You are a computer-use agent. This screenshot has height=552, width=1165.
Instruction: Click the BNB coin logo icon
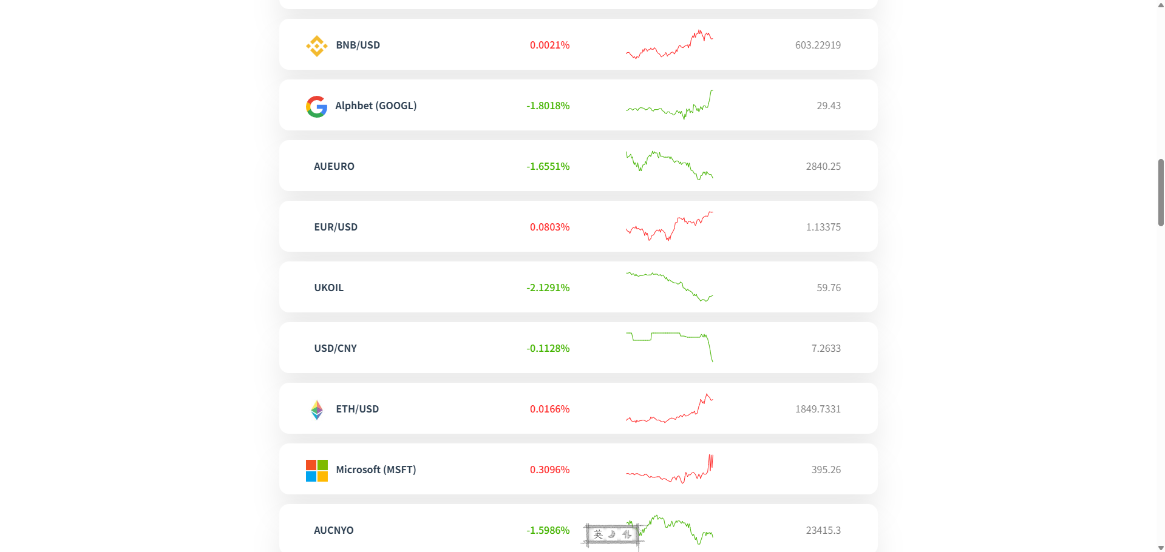coord(316,45)
